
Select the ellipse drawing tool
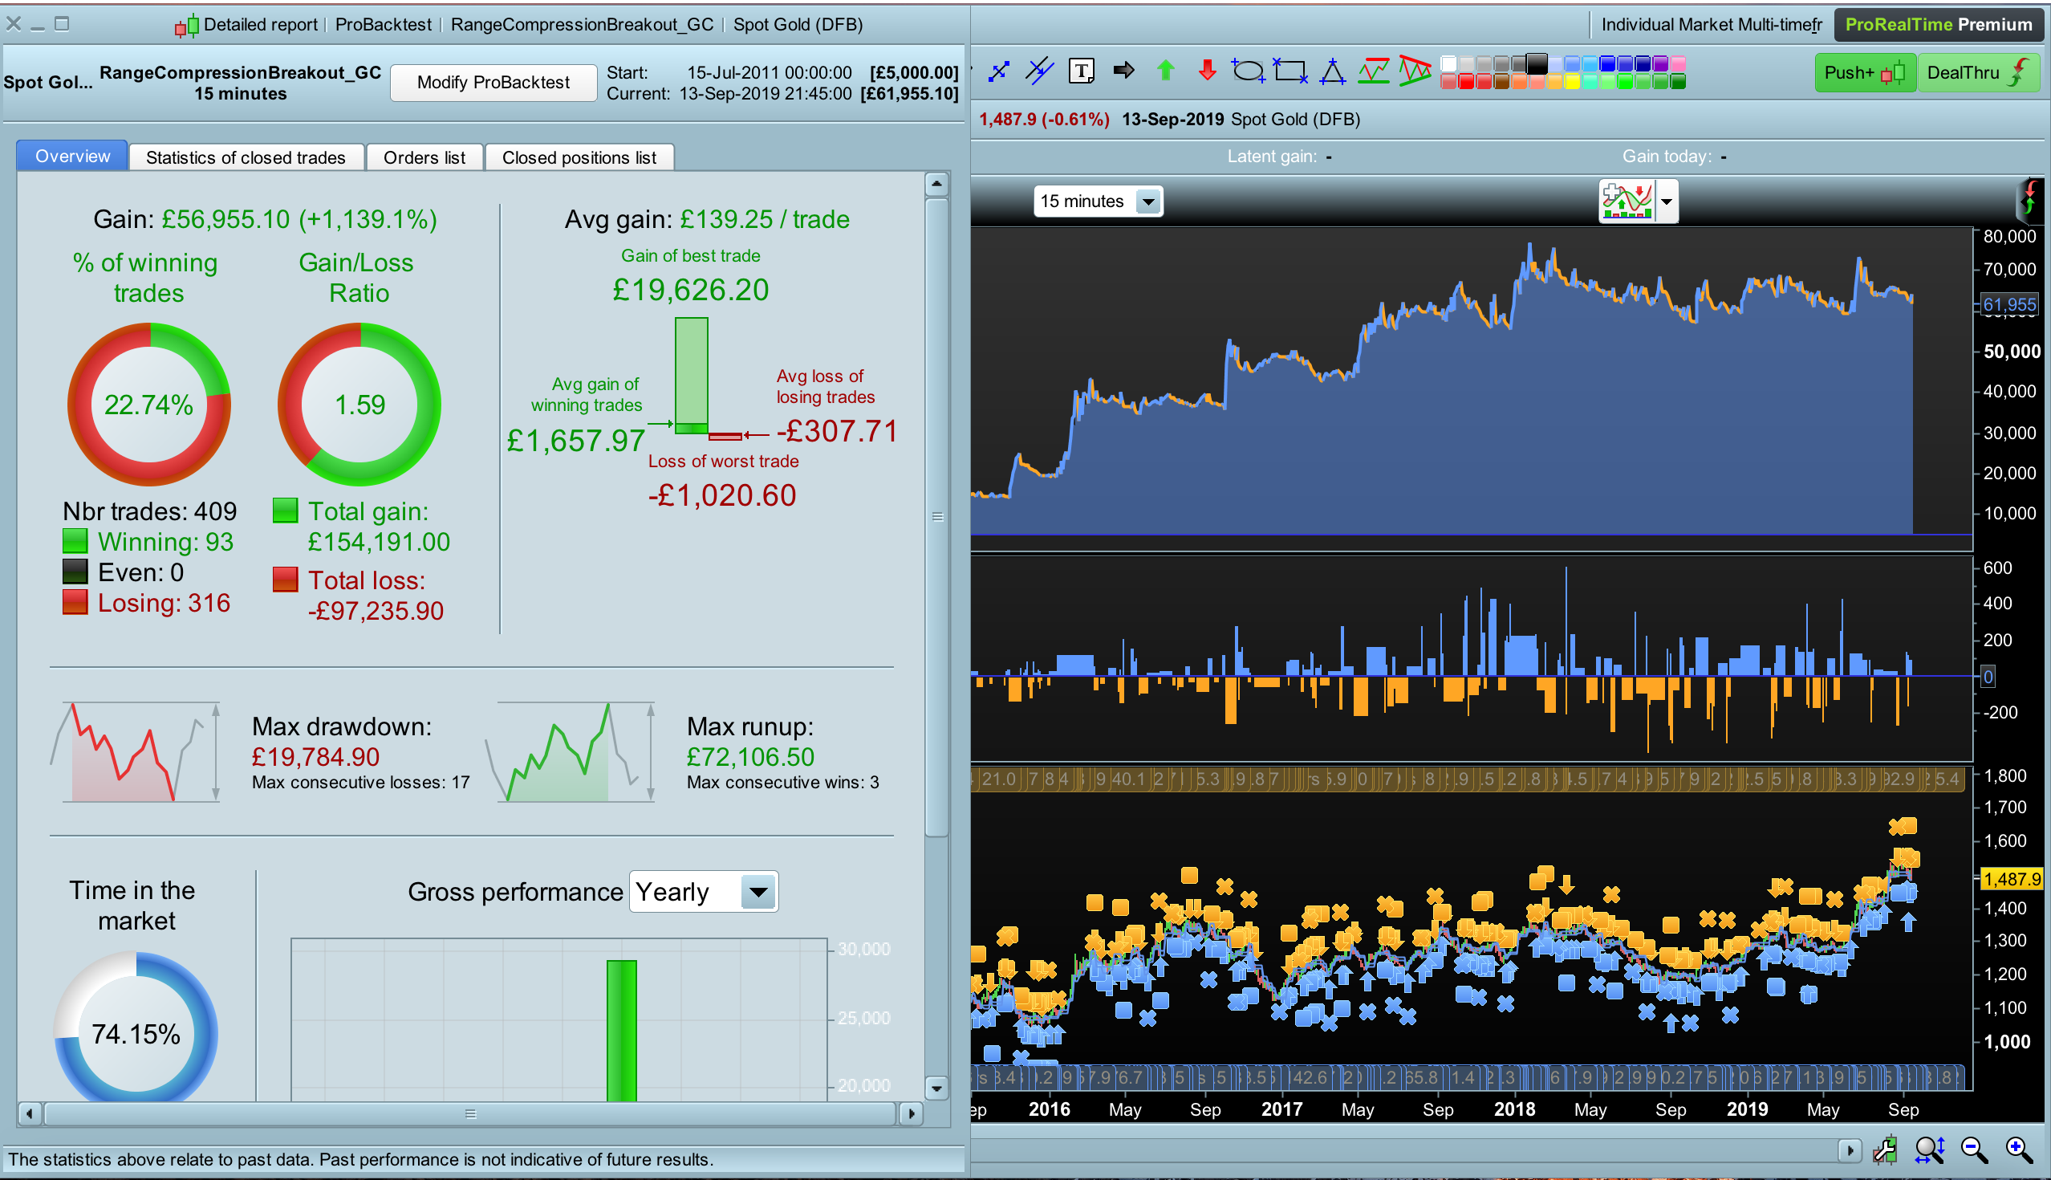pos(1248,71)
